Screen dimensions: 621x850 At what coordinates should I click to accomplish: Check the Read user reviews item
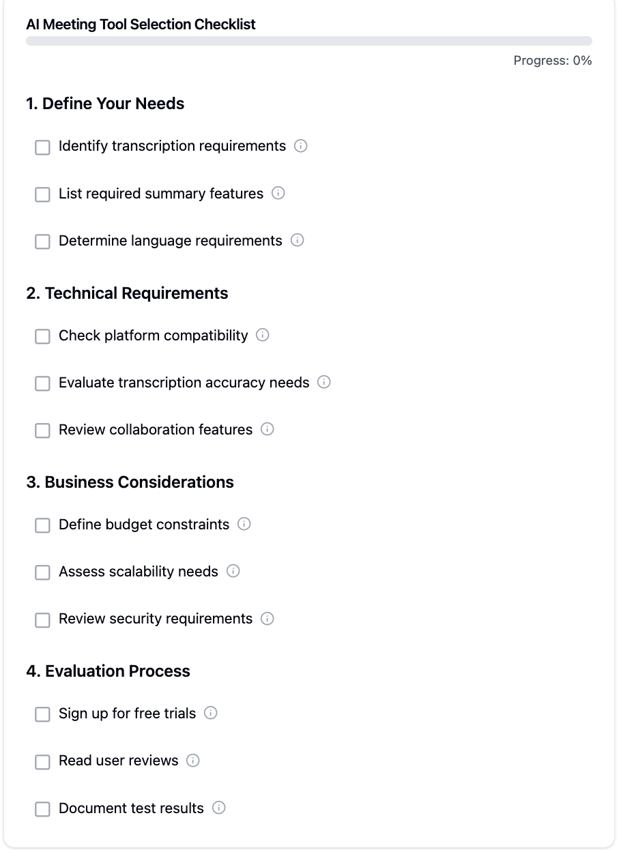42,761
